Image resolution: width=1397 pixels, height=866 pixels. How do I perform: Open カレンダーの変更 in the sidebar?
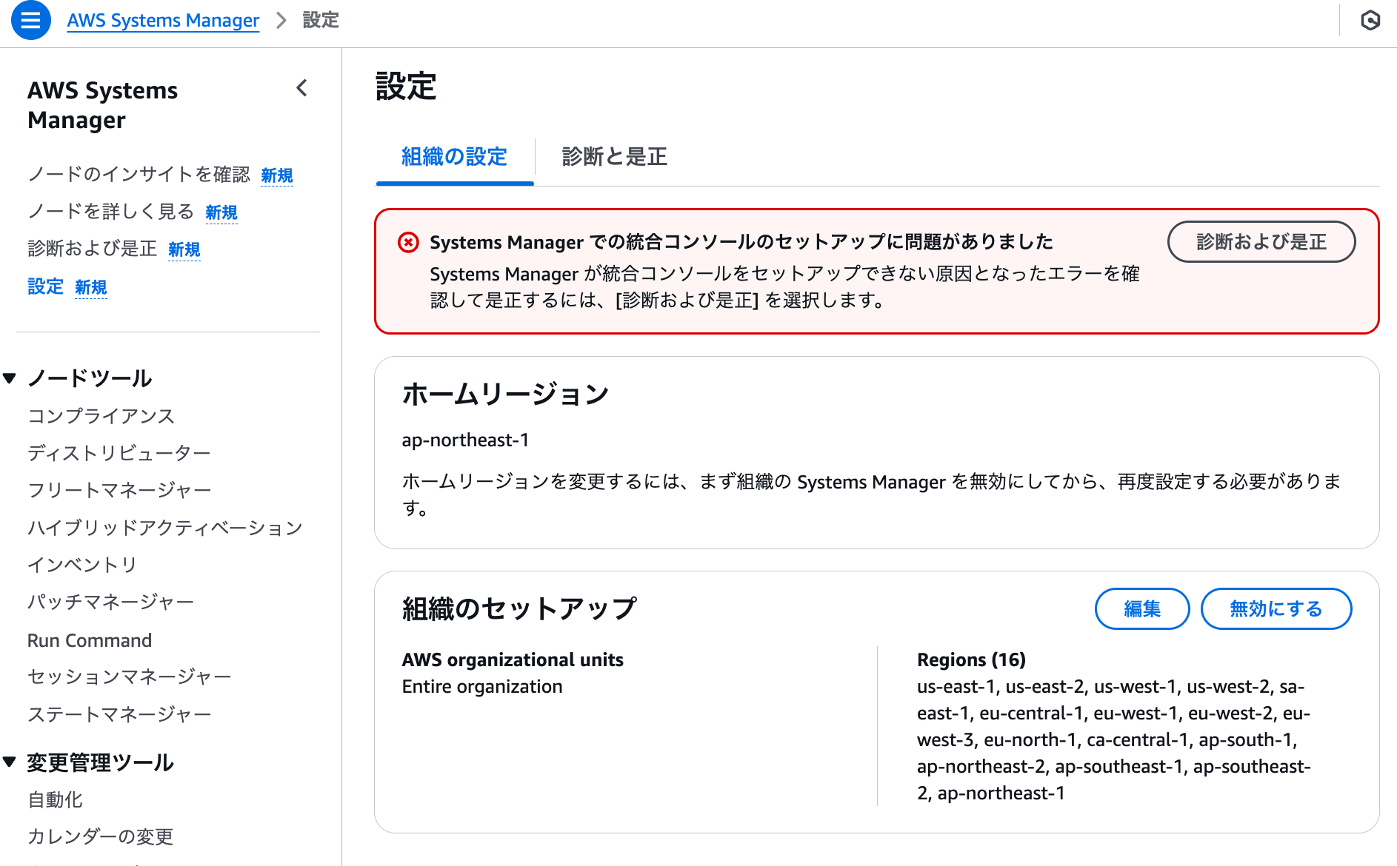(x=100, y=836)
